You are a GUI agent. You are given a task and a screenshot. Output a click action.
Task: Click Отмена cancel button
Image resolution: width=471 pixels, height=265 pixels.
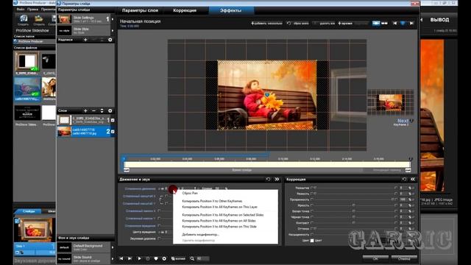click(x=404, y=258)
